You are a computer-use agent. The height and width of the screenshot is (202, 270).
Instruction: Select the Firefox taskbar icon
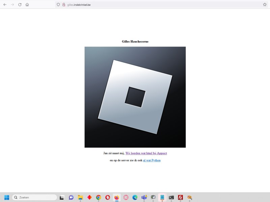pyautogui.click(x=117, y=197)
